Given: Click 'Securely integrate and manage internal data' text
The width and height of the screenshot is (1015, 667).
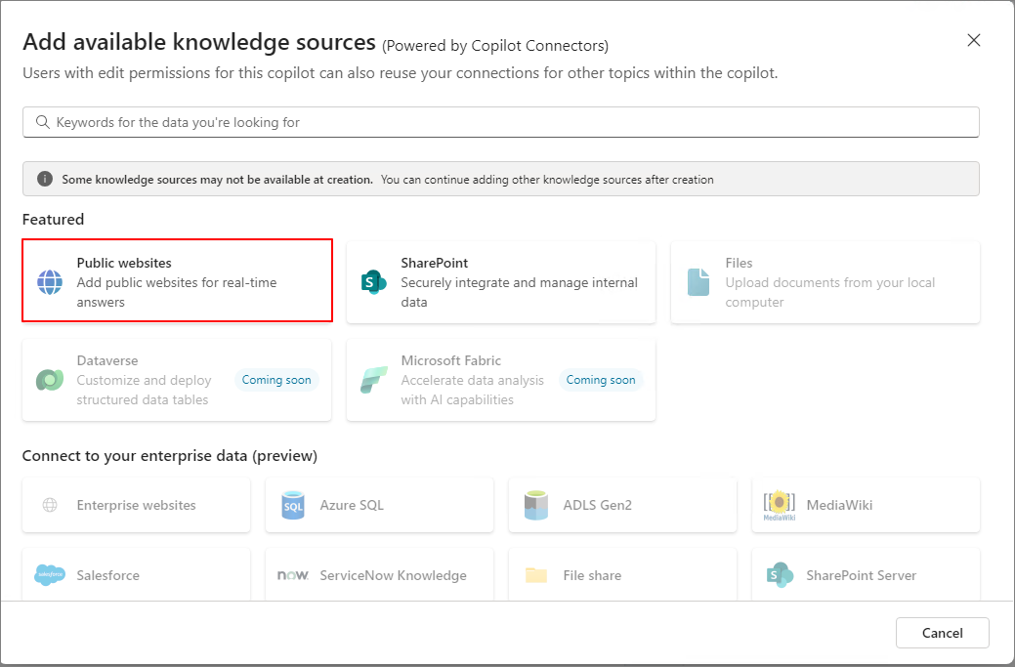Looking at the screenshot, I should pyautogui.click(x=519, y=292).
